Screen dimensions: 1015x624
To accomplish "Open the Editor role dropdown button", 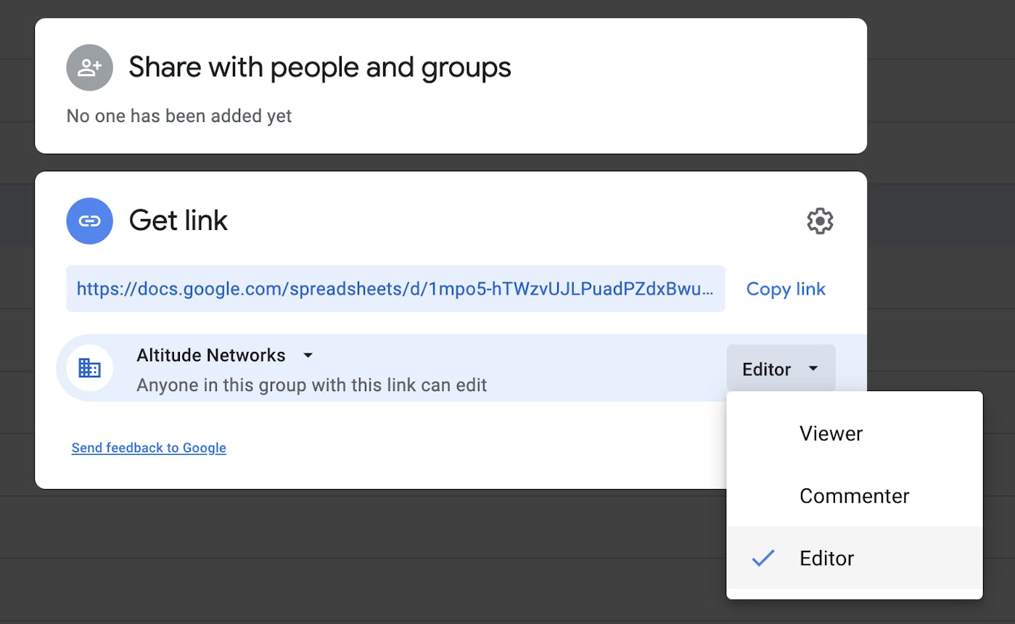I will click(781, 369).
